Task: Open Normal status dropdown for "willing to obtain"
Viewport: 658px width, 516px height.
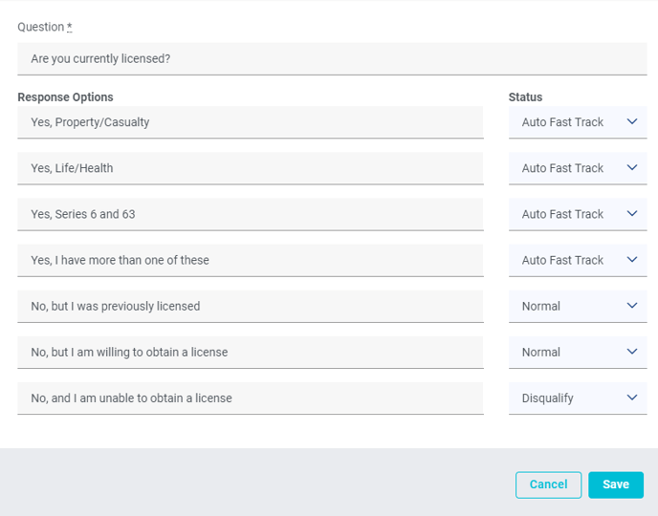Action: click(x=578, y=352)
